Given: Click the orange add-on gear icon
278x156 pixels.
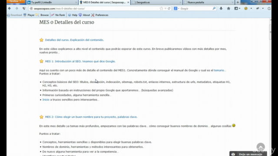Looking at the screenshot, I should [246, 9].
